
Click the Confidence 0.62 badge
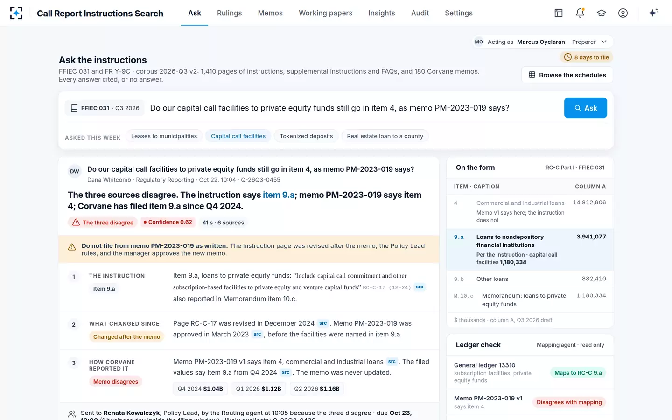pyautogui.click(x=168, y=222)
